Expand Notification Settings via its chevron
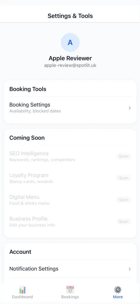Screen dimensions: 140x304 [x=130, y=269]
